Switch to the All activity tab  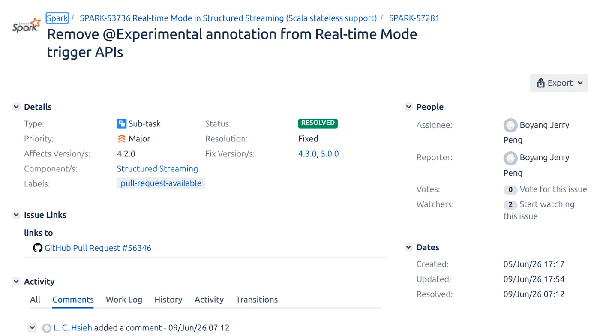pos(35,300)
